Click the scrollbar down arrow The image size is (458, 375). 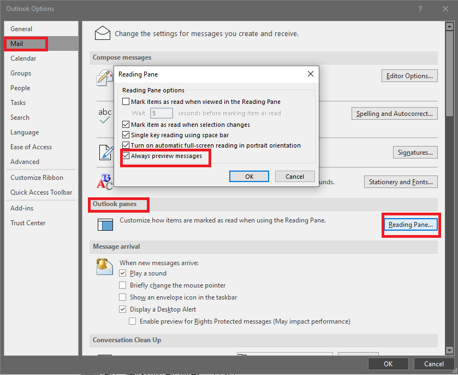449,350
